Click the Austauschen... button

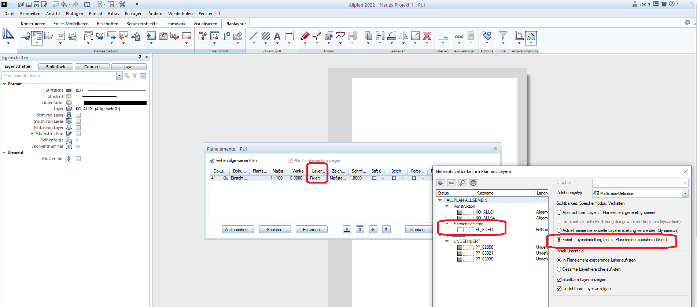(238, 230)
